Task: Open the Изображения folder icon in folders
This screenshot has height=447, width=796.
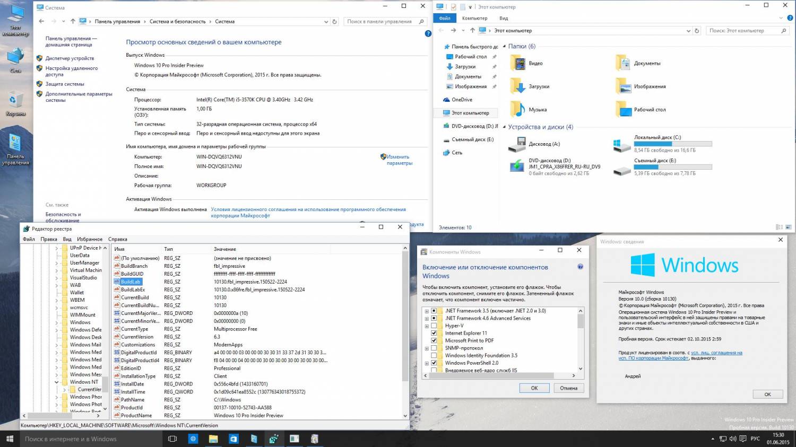Action: coord(623,86)
